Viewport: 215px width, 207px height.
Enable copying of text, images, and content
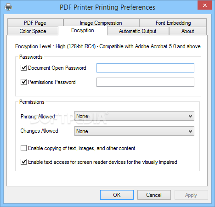click(x=23, y=148)
